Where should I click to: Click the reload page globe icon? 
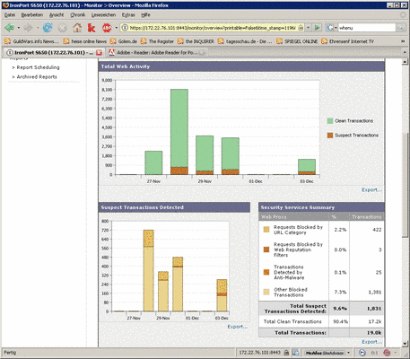48,28
